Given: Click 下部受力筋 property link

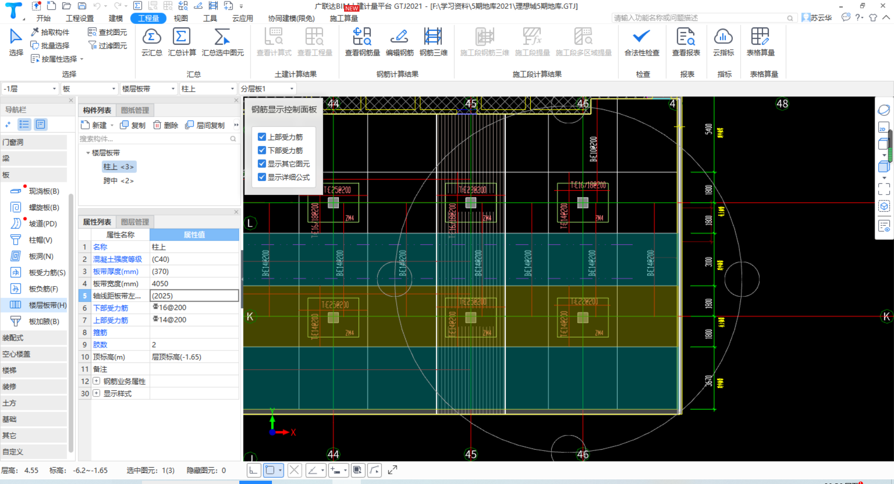Looking at the screenshot, I should point(110,308).
